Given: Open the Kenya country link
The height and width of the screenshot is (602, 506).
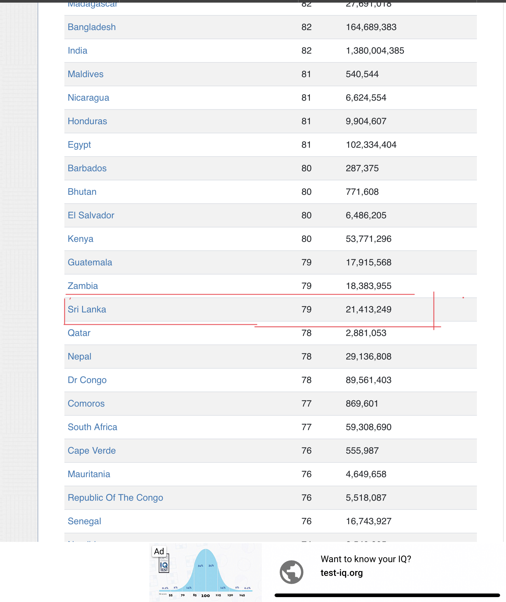Looking at the screenshot, I should click(x=80, y=239).
